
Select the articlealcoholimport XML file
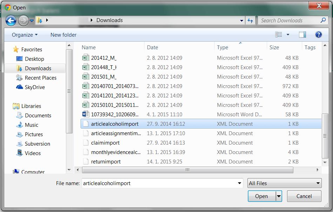pyautogui.click(x=201, y=124)
